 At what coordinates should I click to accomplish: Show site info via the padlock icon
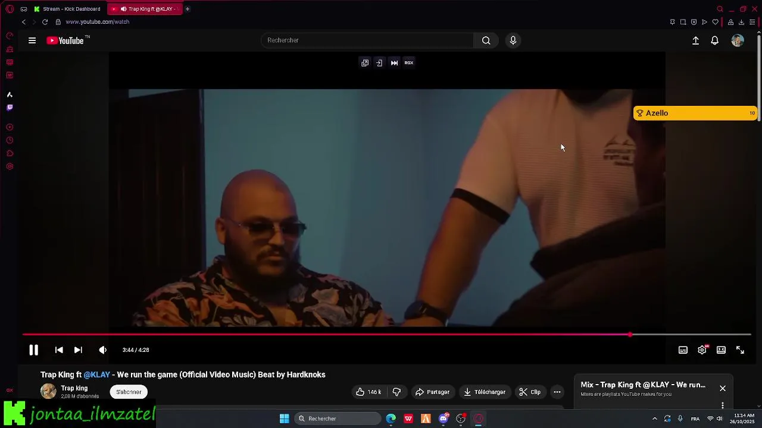[x=58, y=22]
